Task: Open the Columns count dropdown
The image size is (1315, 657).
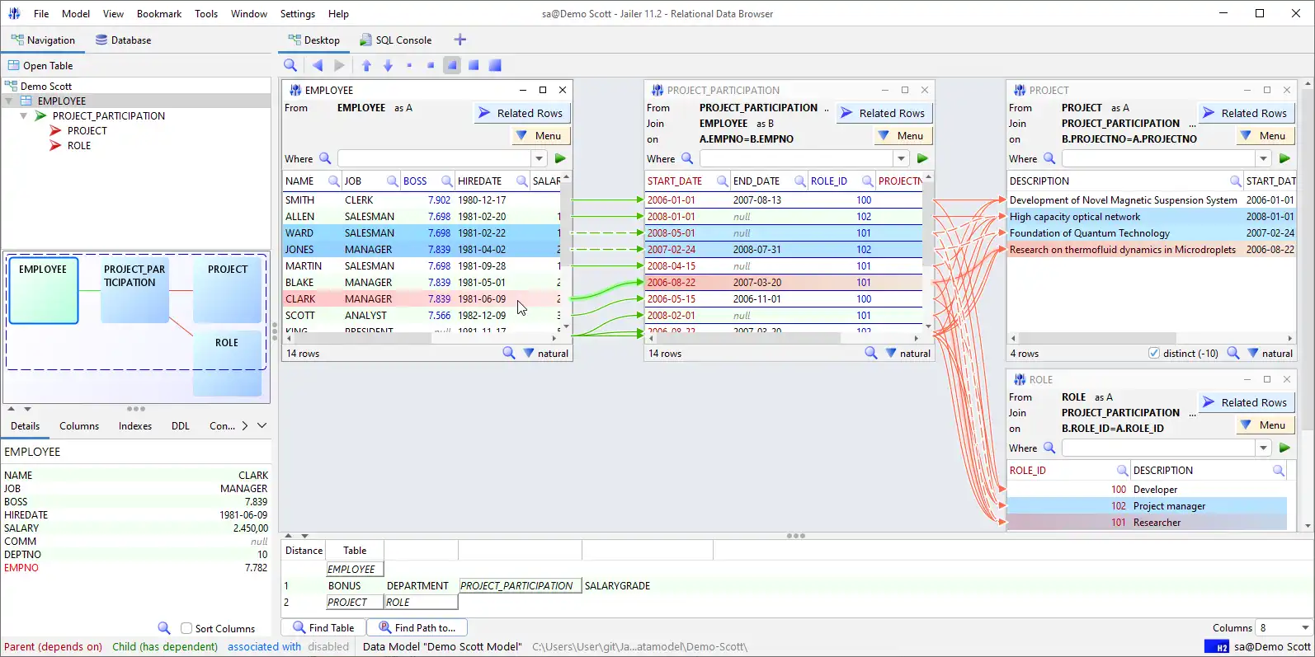Action: click(x=1304, y=628)
